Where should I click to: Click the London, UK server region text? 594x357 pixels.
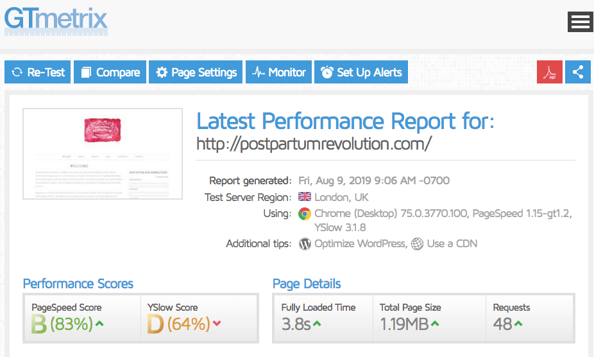(x=341, y=197)
